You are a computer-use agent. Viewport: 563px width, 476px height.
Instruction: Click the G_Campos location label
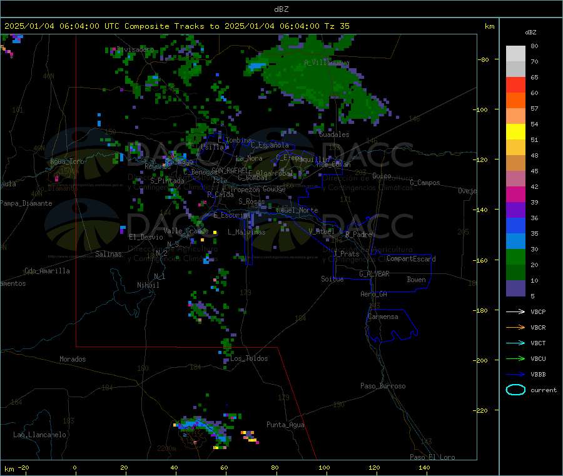tap(425, 183)
